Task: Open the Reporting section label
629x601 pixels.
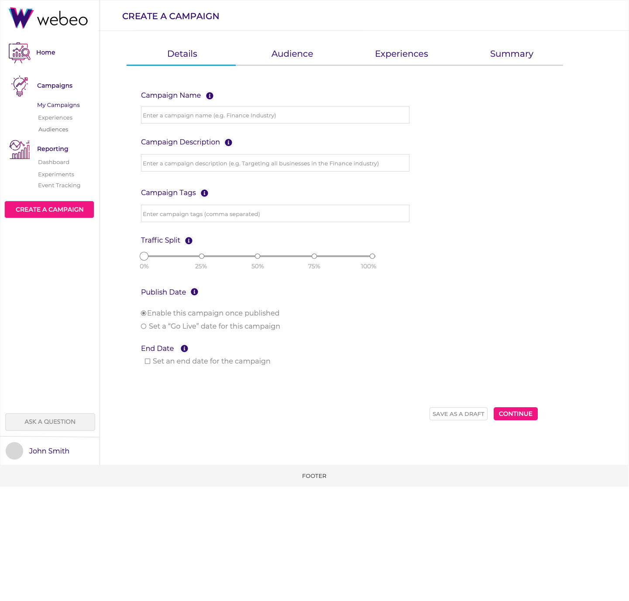Action: 52,149
